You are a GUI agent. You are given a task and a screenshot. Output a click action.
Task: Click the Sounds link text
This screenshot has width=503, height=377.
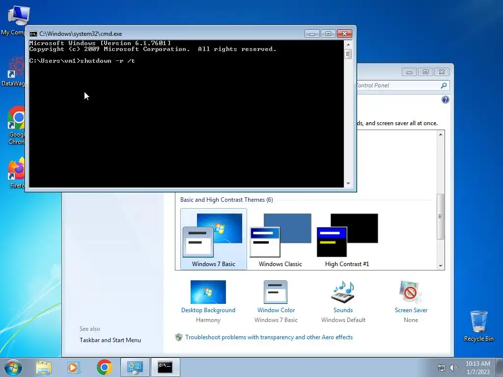[x=343, y=310]
